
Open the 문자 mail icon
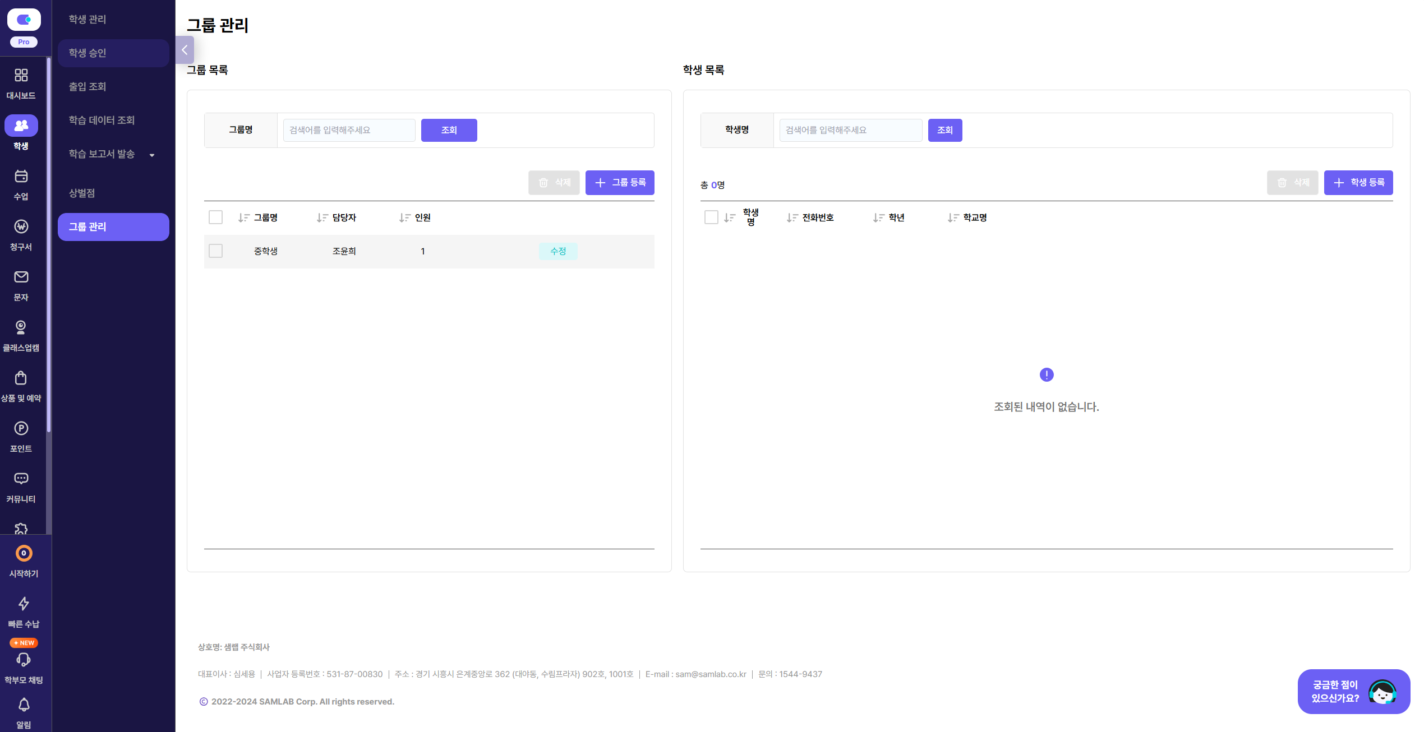21,277
